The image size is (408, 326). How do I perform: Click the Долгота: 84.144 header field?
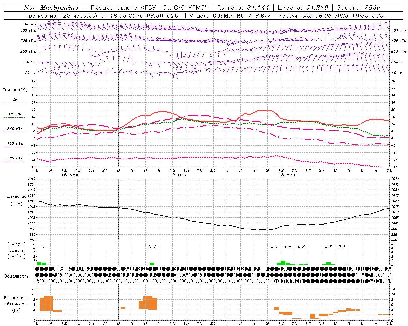pos(243,8)
